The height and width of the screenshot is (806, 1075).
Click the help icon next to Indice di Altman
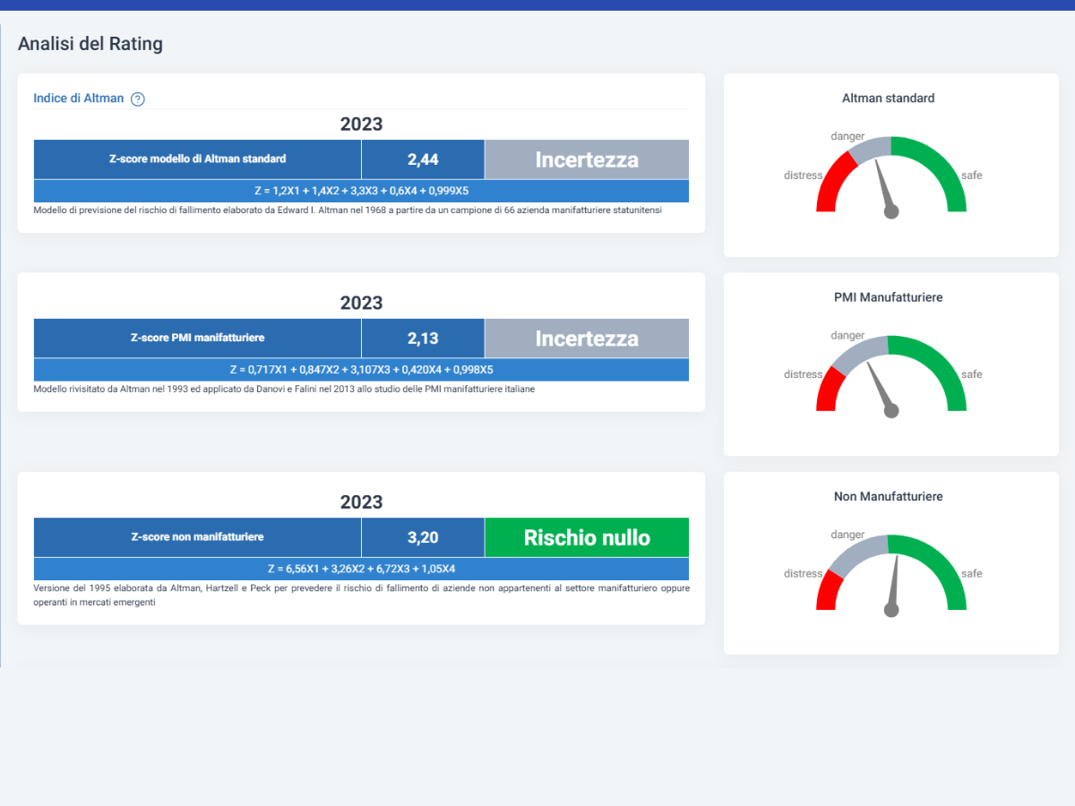click(x=138, y=99)
